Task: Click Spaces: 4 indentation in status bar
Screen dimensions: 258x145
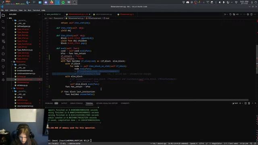Action: tap(193, 143)
